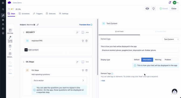Click the purple cloud app logo
This screenshot has width=181, height=98.
(x=9, y=3)
